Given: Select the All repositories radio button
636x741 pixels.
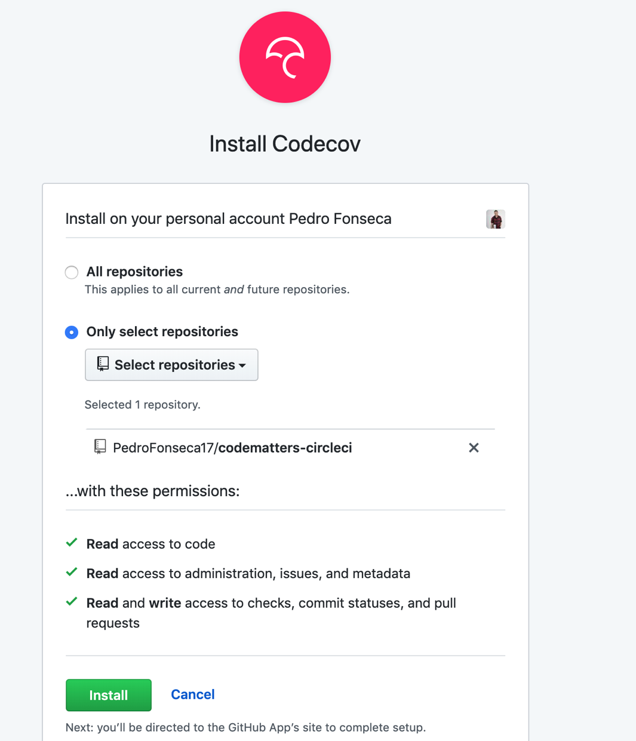Looking at the screenshot, I should [x=71, y=272].
